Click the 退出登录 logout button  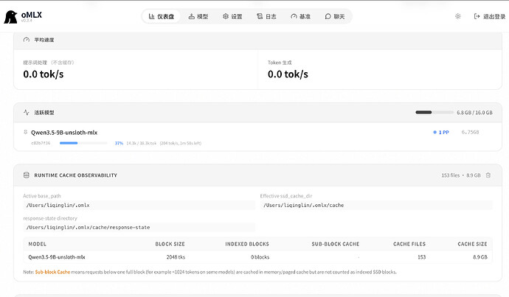pyautogui.click(x=490, y=16)
